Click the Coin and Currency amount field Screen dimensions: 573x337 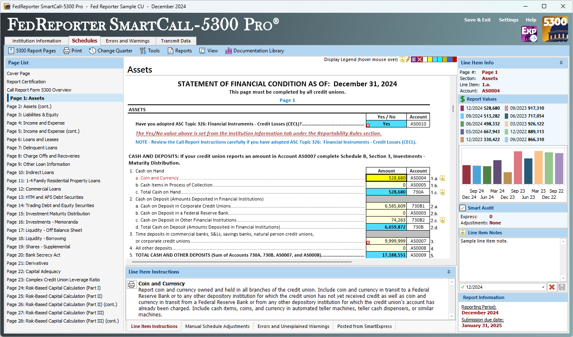[x=386, y=178]
